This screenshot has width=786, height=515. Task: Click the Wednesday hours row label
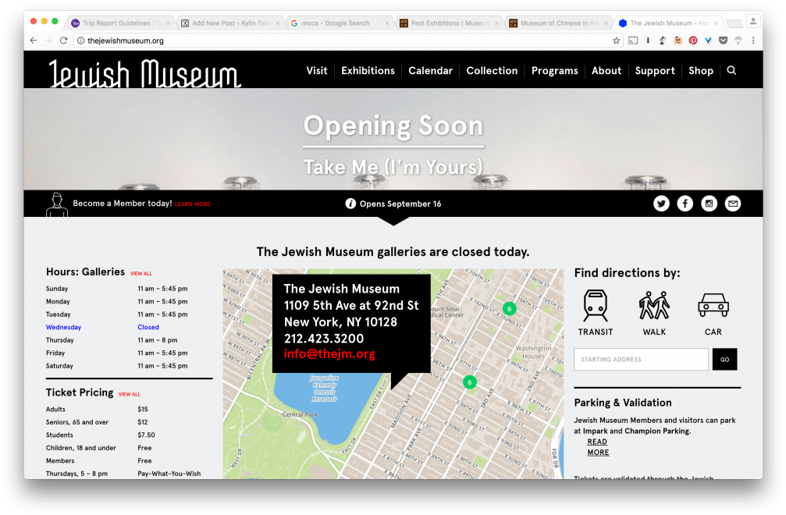click(x=64, y=327)
